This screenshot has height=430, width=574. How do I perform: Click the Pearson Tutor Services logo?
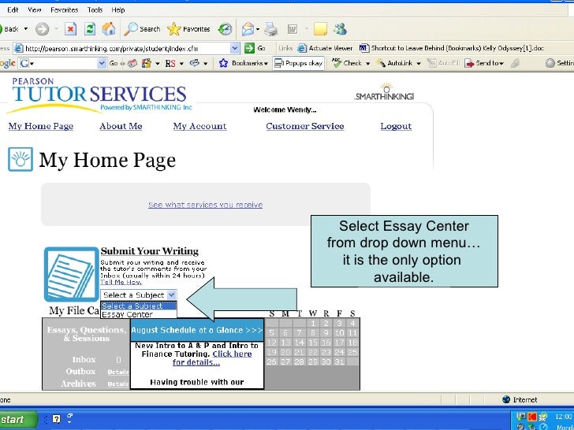99,95
